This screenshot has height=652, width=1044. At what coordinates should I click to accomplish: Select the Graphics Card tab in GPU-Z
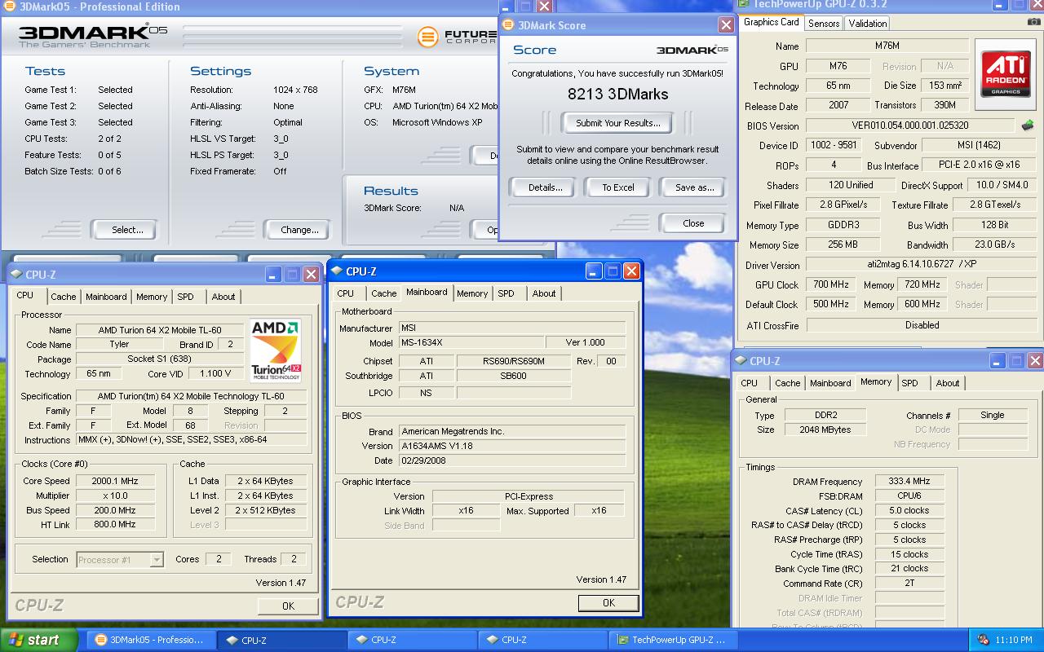[772, 22]
